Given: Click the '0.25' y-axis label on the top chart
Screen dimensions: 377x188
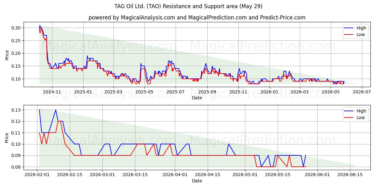Looking at the screenshot, I should [x=16, y=41].
